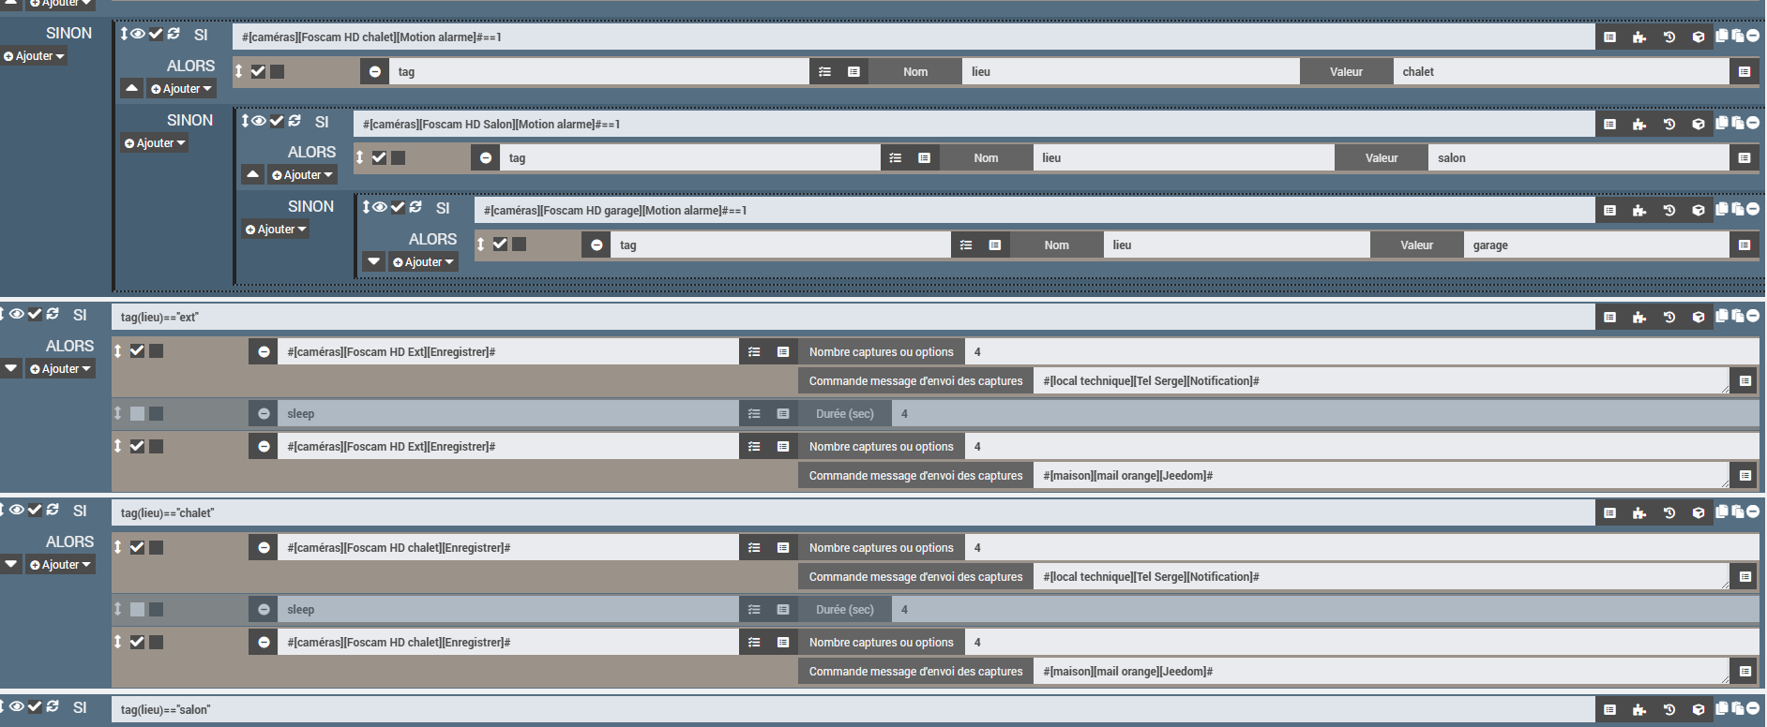Delete the sleep action in the tag(lieu)=="ext" block
The height and width of the screenshot is (727, 1767).
point(264,413)
